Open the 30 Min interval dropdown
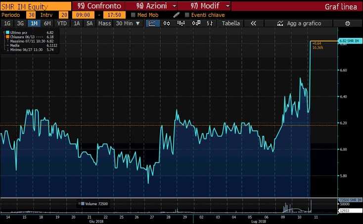The image size is (363, 224). tap(128, 23)
